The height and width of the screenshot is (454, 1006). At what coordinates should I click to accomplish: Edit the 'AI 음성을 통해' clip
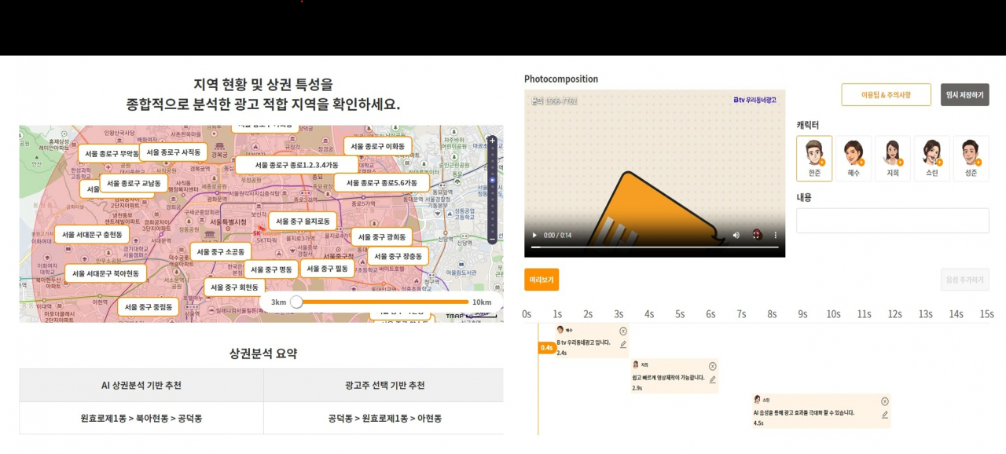(885, 414)
